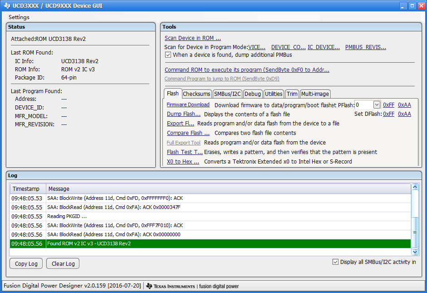Click the log vertical scrollbar thumb
The width and height of the screenshot is (427, 293).
pyautogui.click(x=415, y=232)
